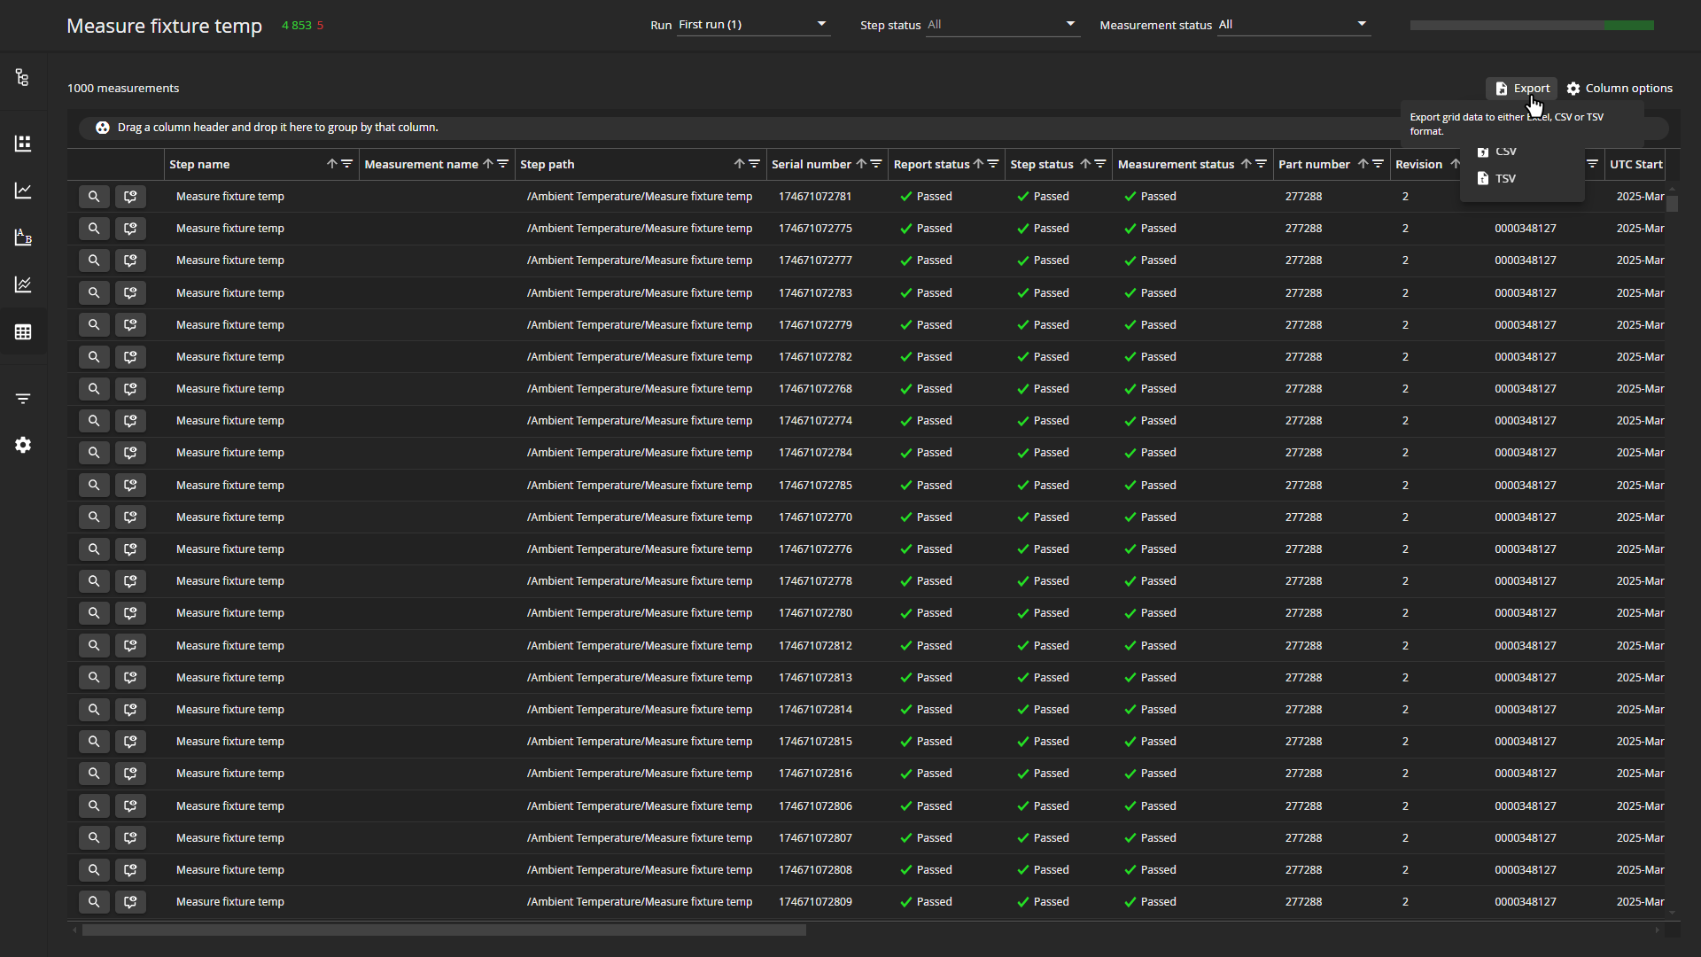Open filter for Measurement status column
Screen dimensions: 1701x957
pyautogui.click(x=1261, y=164)
